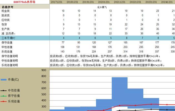The width and height of the screenshot is (175, 111).
Task: Click the 600 y-axis label
Action: [44, 88]
